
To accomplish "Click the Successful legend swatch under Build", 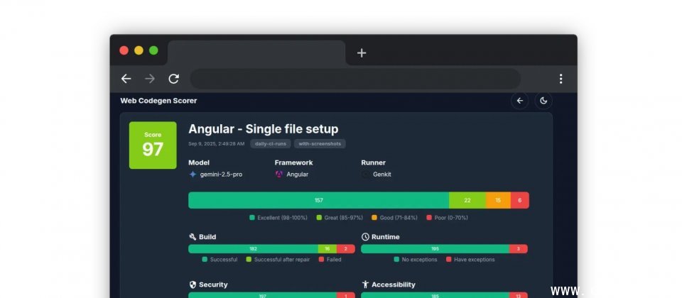I will coord(205,260).
